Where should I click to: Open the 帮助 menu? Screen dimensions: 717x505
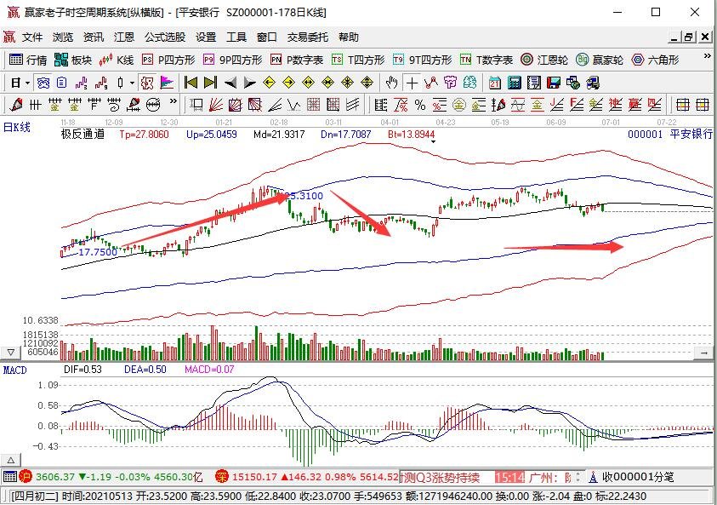349,37
